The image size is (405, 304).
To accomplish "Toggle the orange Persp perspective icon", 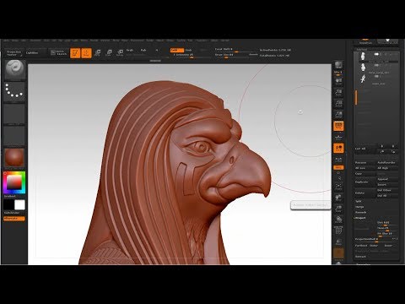I will pyautogui.click(x=338, y=126).
